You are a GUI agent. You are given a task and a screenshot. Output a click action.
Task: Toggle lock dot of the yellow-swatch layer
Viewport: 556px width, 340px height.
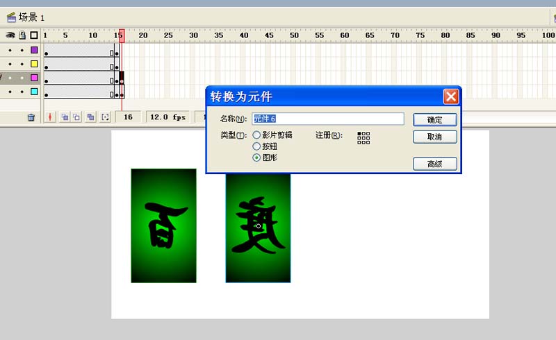(22, 64)
